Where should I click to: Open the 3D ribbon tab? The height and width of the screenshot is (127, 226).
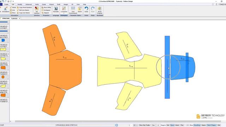coord(72,5)
